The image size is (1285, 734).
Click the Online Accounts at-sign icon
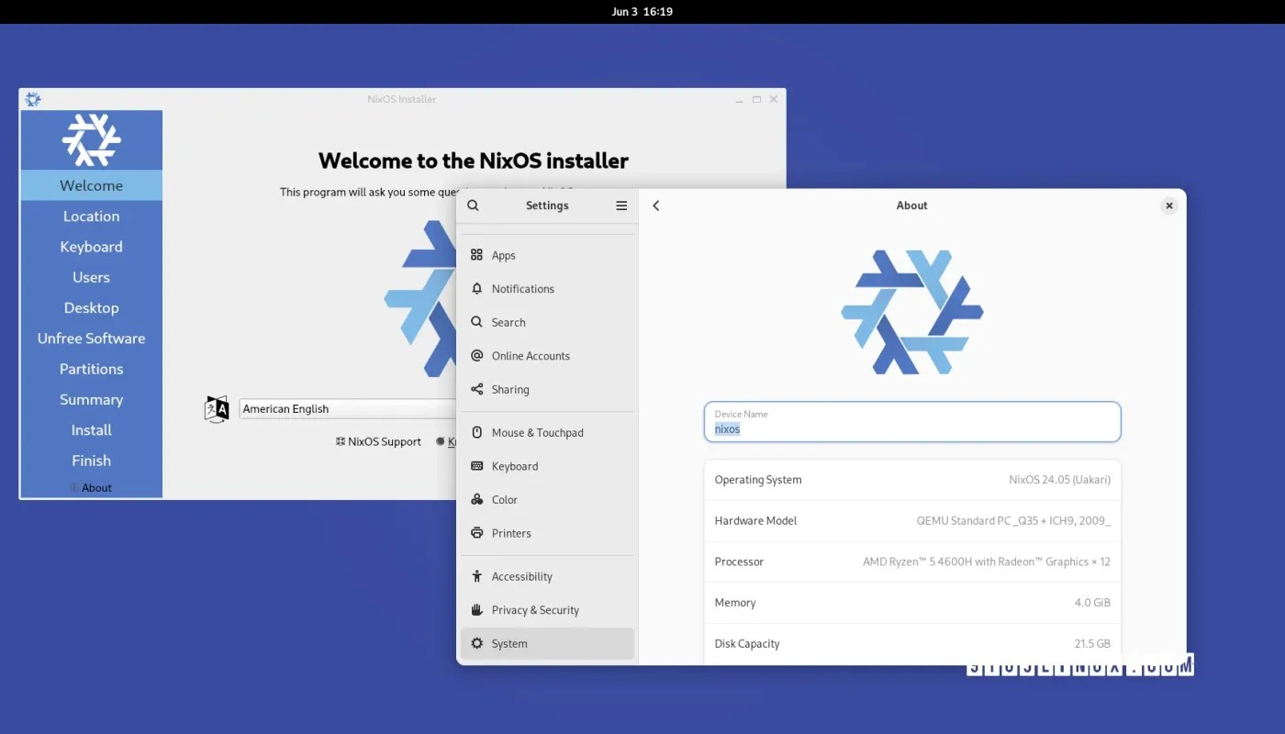coord(476,356)
